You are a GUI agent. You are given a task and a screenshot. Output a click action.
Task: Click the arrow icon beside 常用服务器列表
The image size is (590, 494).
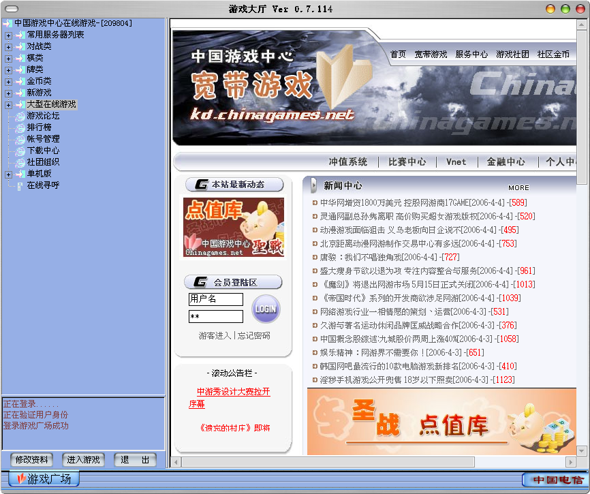tap(20, 35)
